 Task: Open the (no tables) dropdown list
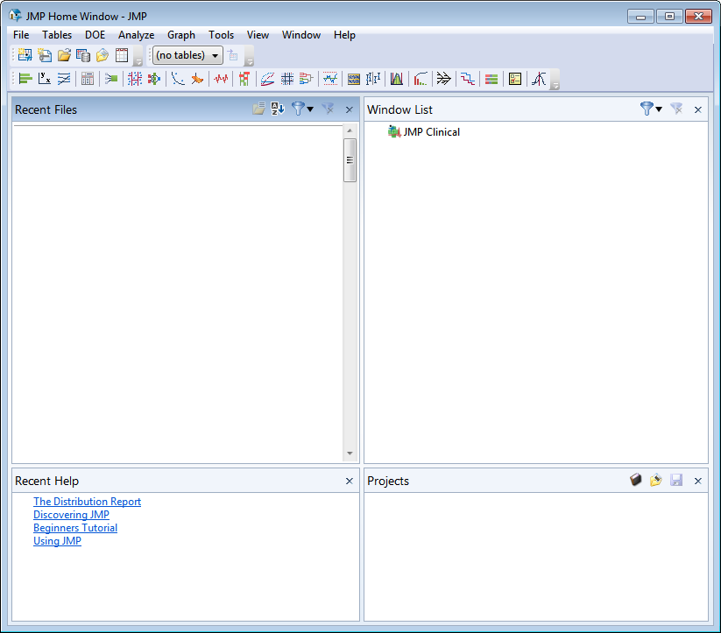[187, 55]
